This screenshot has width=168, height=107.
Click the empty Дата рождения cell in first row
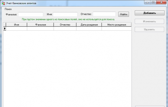pos(89,29)
